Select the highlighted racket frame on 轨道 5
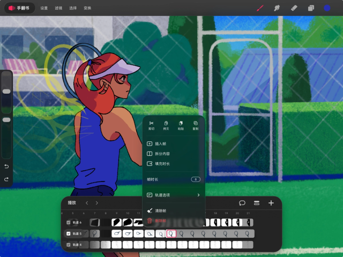The image size is (343, 257). tap(171, 233)
